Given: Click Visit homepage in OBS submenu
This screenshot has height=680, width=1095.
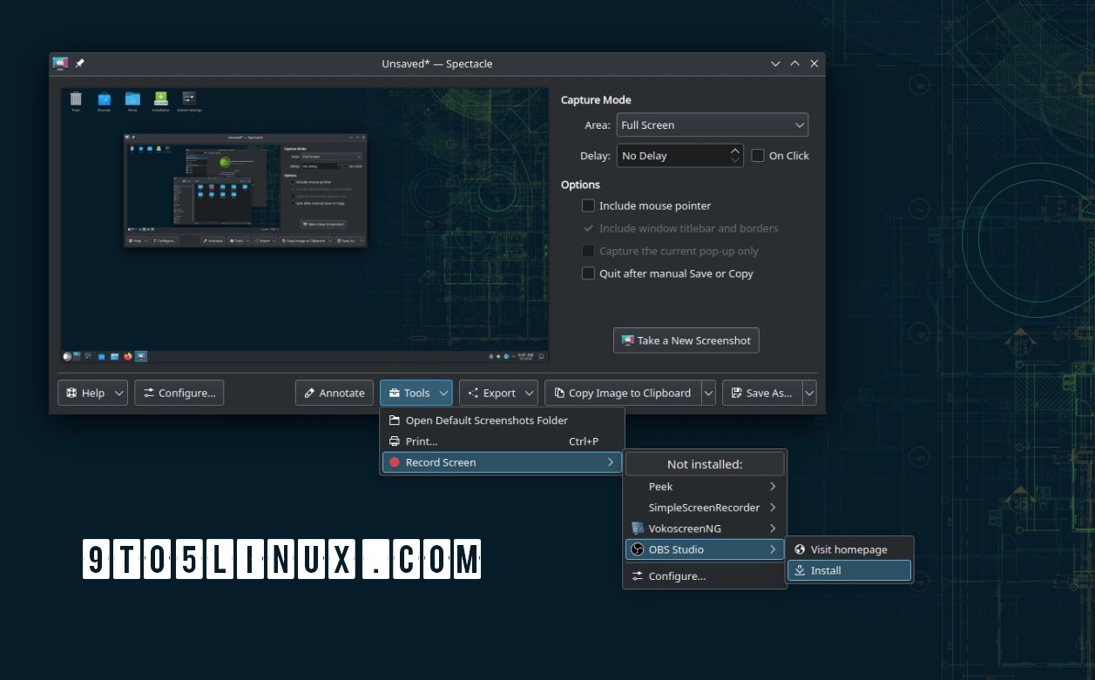Looking at the screenshot, I should click(x=850, y=549).
